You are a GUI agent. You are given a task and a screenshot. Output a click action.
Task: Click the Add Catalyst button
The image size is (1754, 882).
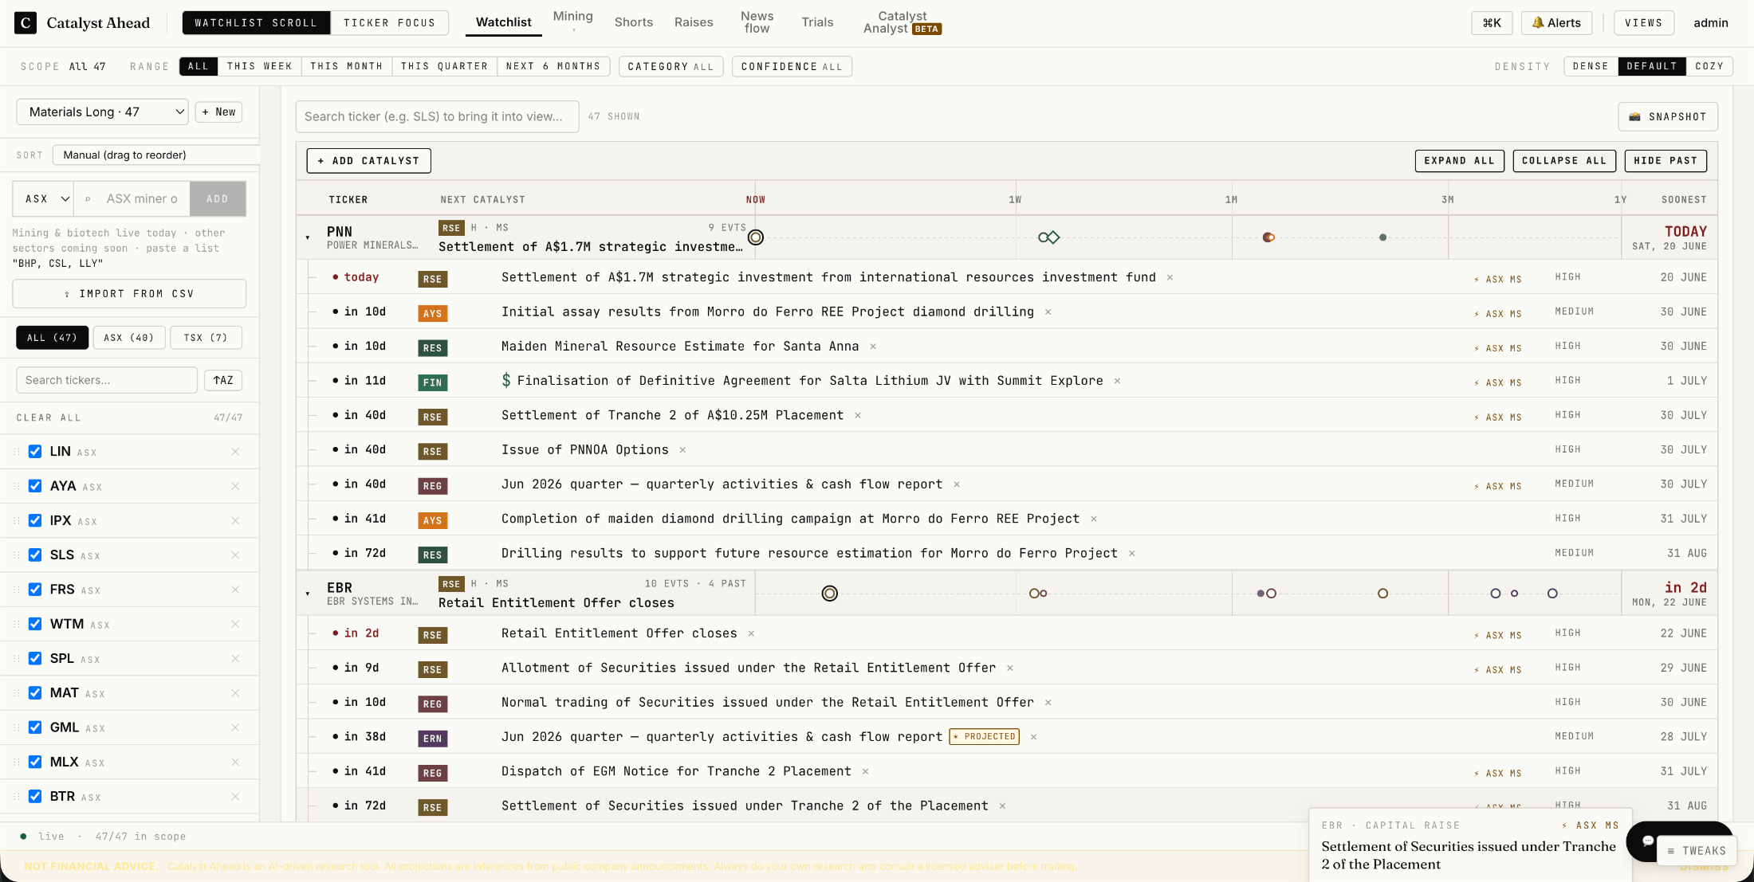tap(369, 161)
